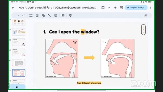Click the heading 'Can I open the window?'
The image size is (163, 92).
coord(74,32)
